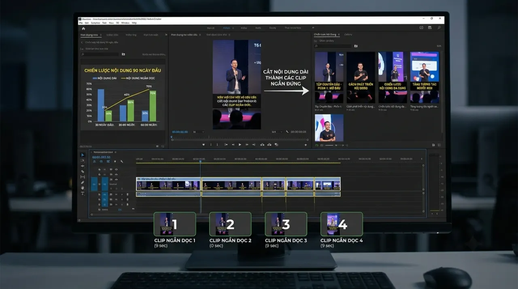
Task: Select the Razor tool
Action: point(83,172)
